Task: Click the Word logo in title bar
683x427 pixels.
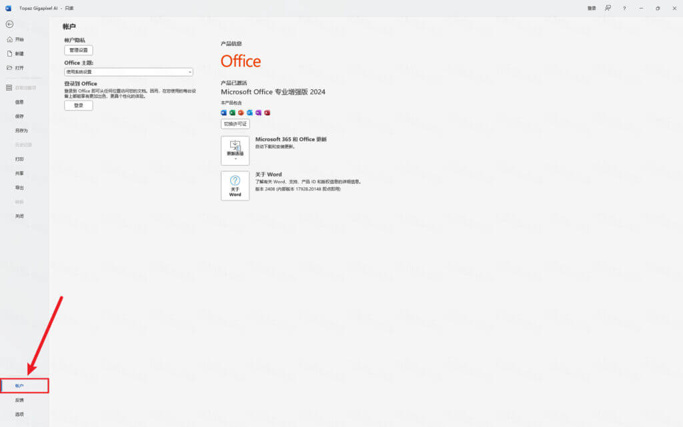Action: click(x=9, y=8)
